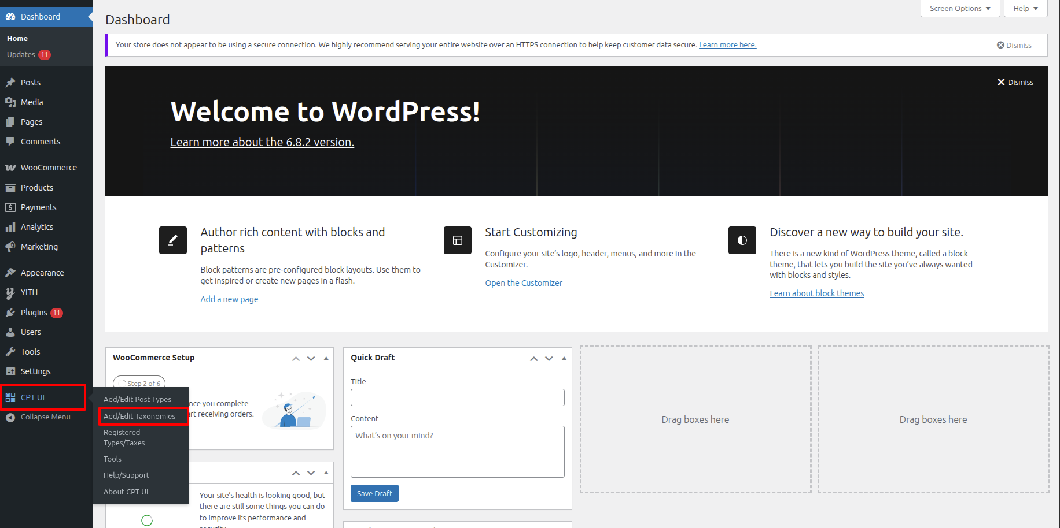The width and height of the screenshot is (1060, 528).
Task: Select the Marketing megaphone icon
Action: tap(10, 247)
